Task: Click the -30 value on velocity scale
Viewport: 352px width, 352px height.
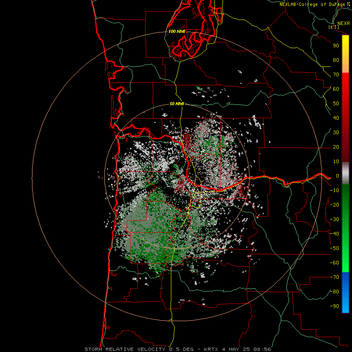Action: (x=334, y=219)
